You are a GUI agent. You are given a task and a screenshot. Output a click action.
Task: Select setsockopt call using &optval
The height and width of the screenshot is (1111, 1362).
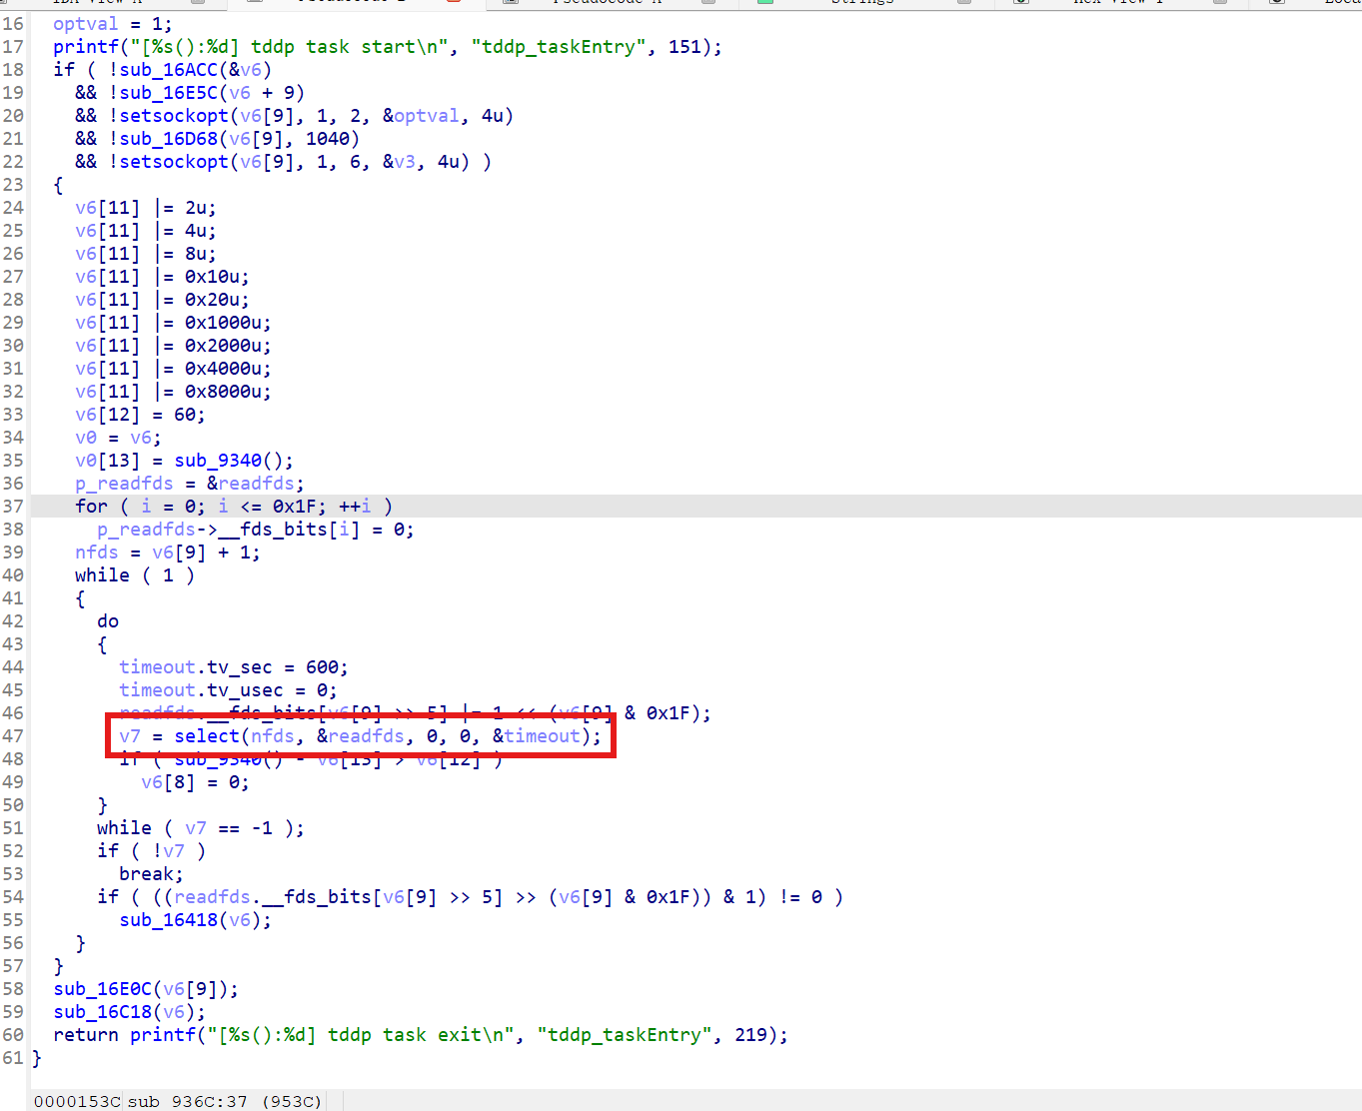(x=174, y=116)
